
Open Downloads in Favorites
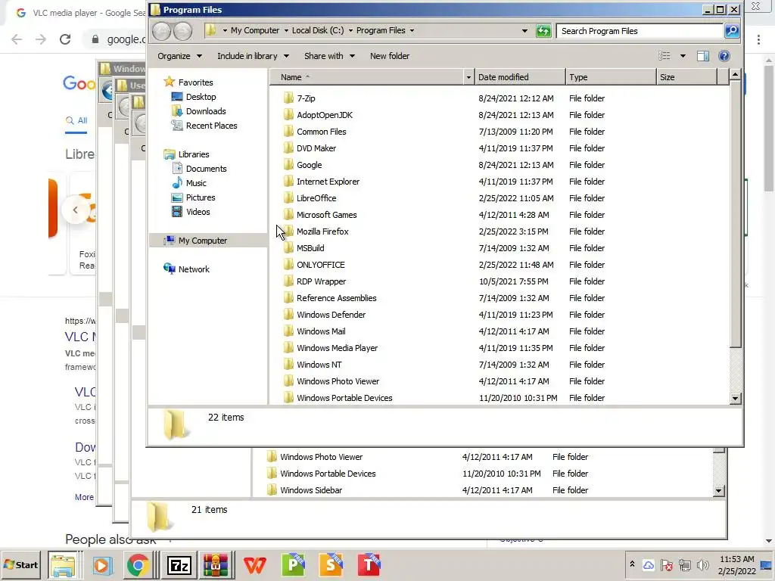pos(206,111)
